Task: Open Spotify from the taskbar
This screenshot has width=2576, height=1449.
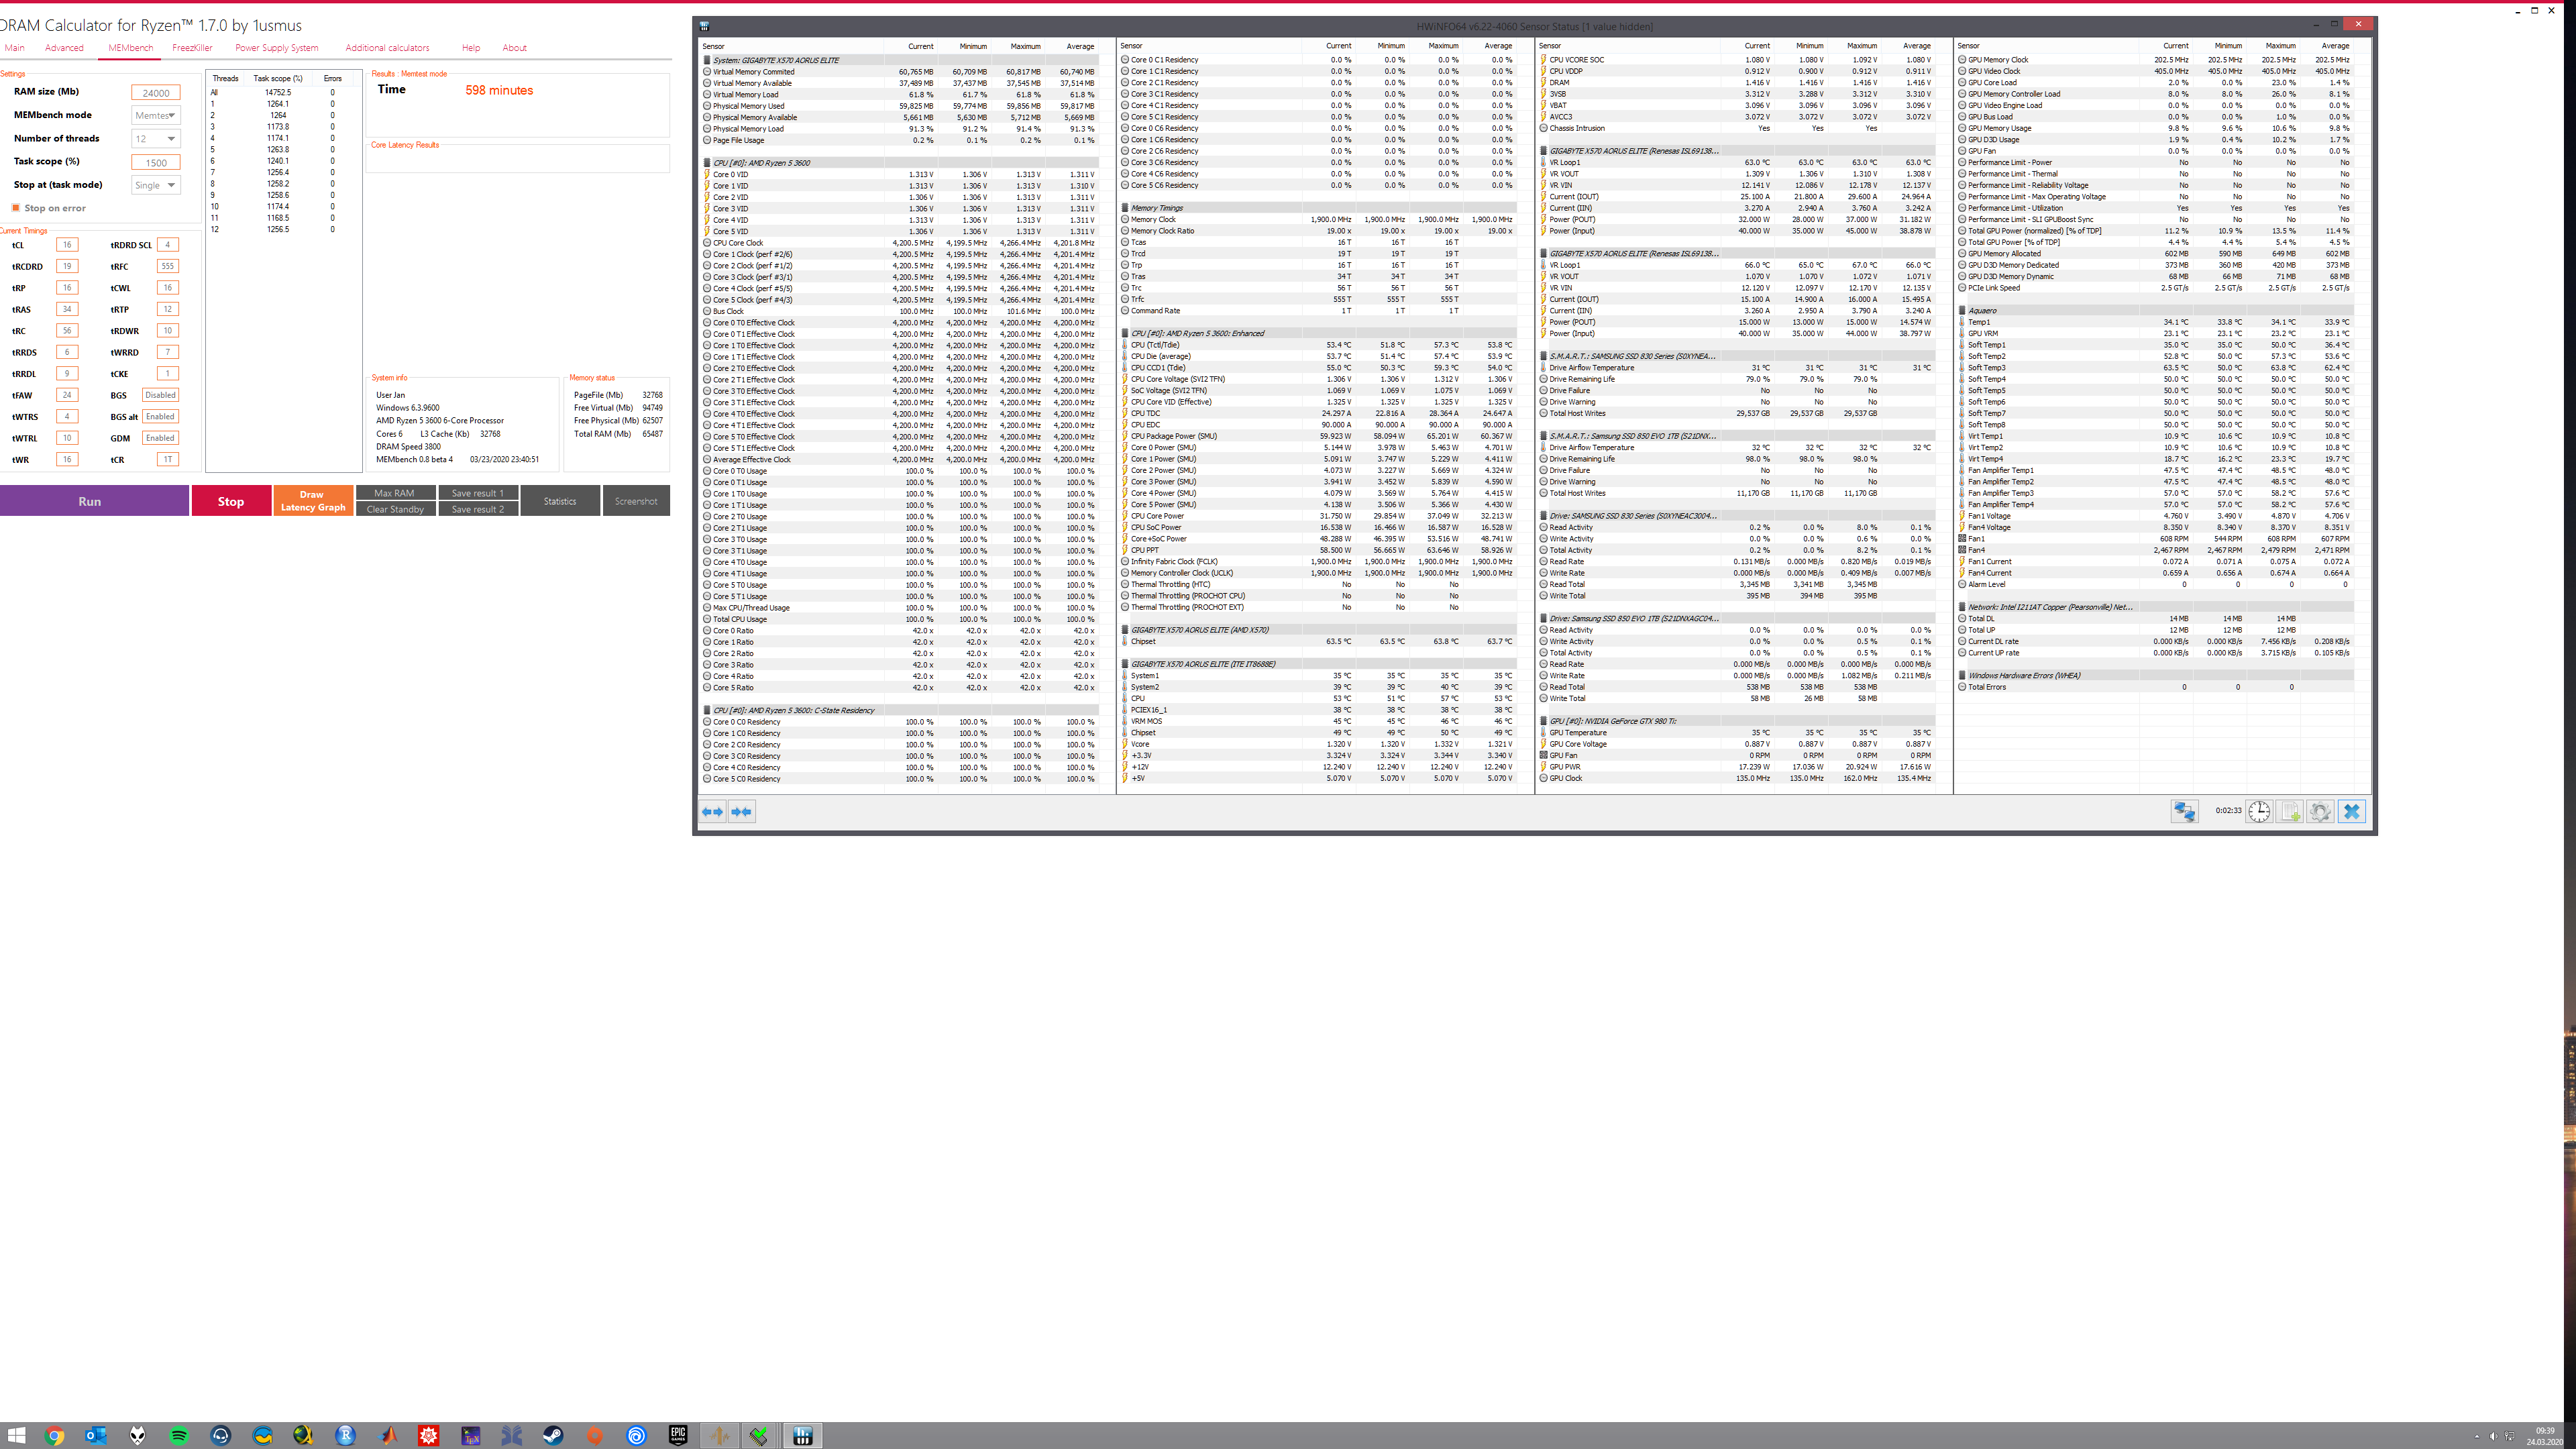Action: (179, 1436)
